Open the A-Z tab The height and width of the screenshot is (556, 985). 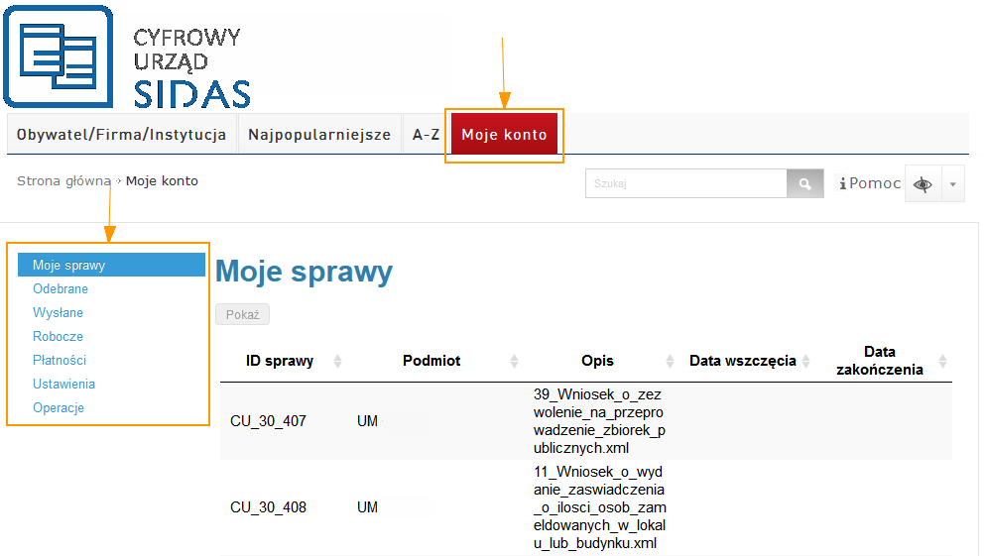(426, 135)
